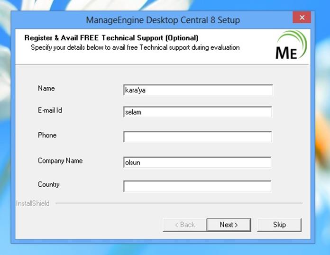Click the 'Phone' label text
The image size is (330, 255).
click(47, 135)
